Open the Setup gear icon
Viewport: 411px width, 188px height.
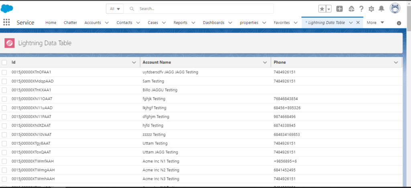pos(371,9)
